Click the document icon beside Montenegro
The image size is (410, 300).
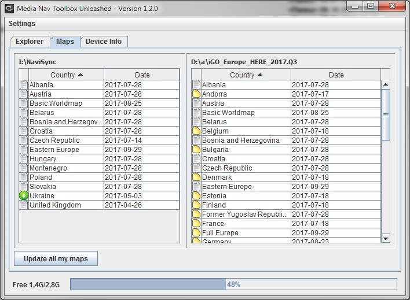tap(24, 168)
